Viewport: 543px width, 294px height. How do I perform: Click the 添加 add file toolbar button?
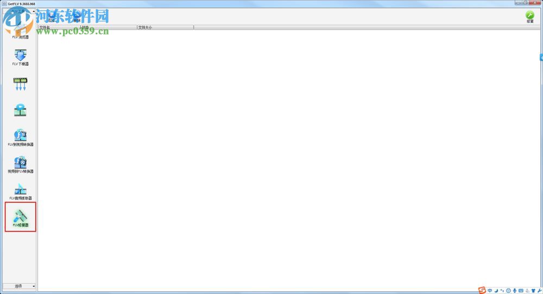52,16
